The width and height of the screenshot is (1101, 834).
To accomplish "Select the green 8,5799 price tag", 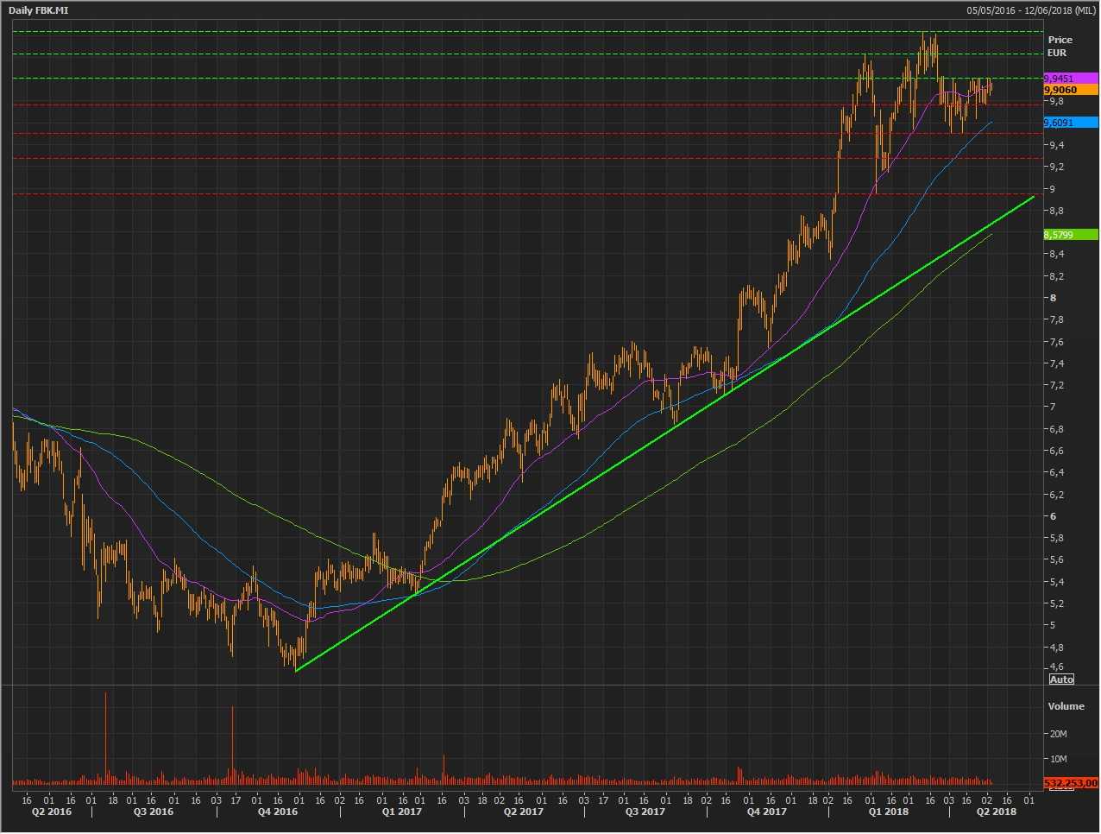I will point(1070,235).
